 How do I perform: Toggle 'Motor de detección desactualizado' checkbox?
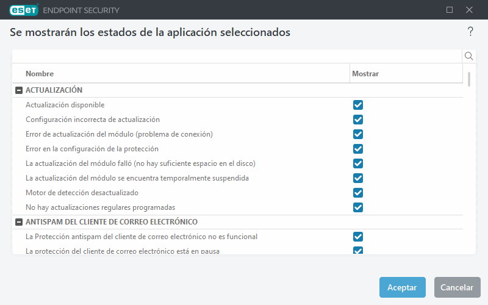(x=358, y=193)
